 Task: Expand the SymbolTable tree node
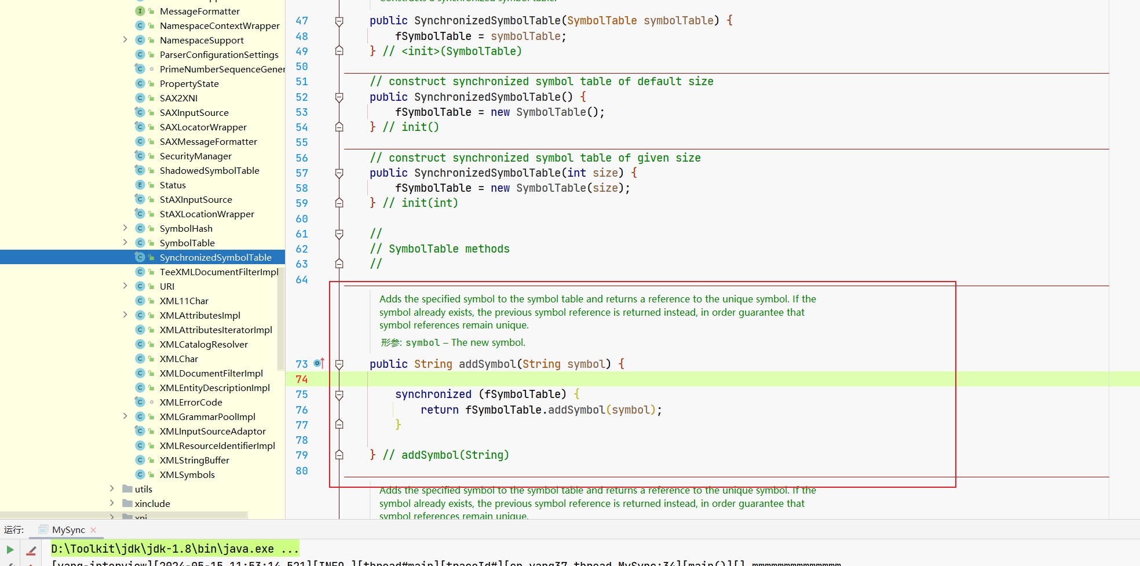tap(125, 243)
